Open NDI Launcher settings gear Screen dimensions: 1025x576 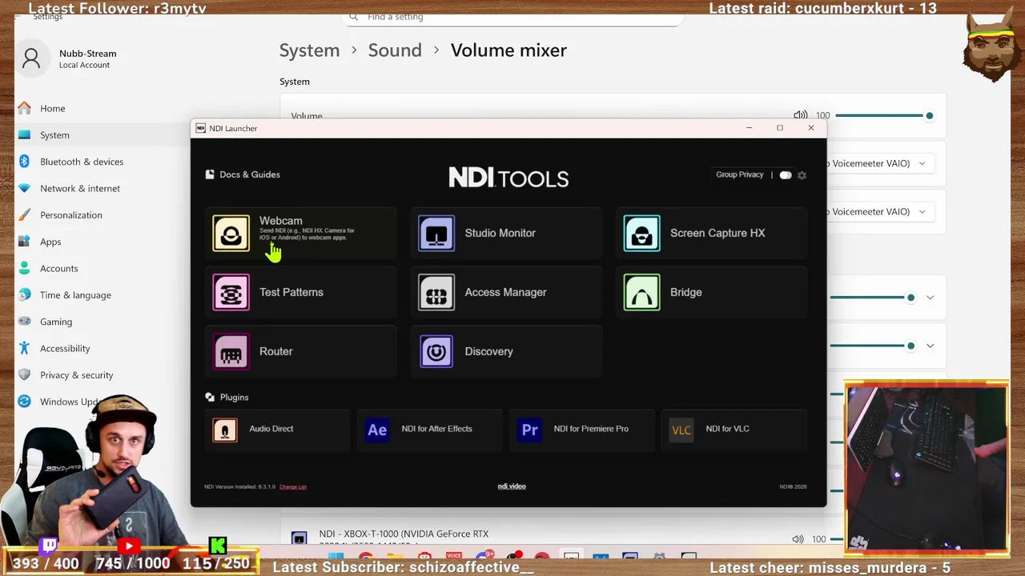click(x=802, y=175)
